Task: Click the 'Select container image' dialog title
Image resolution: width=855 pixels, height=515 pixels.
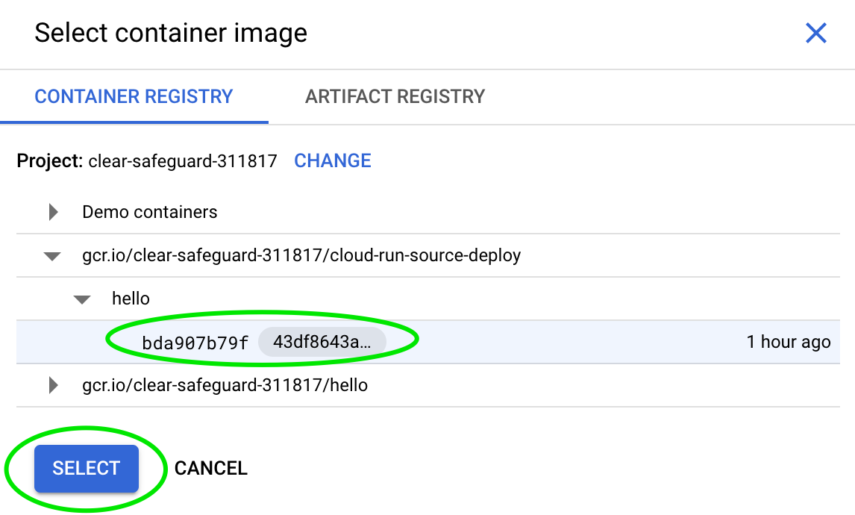Action: 171,33
